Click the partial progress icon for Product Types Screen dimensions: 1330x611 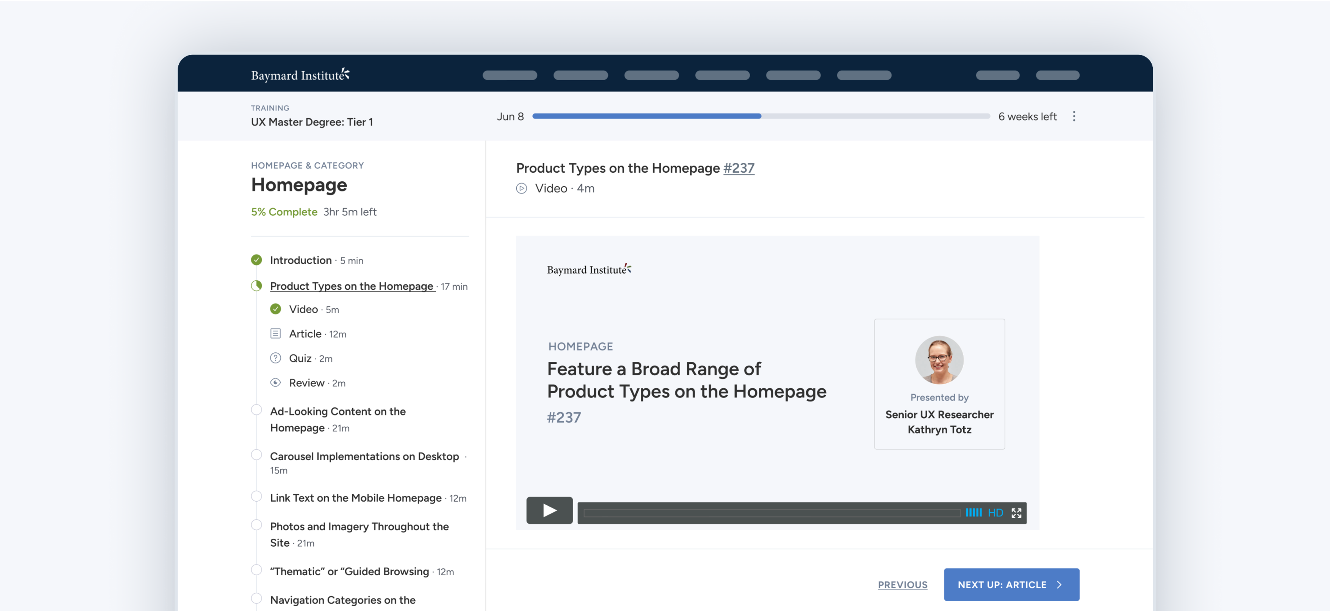click(x=257, y=285)
